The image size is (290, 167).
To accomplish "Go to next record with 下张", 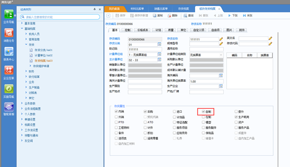I will click(x=233, y=15).
